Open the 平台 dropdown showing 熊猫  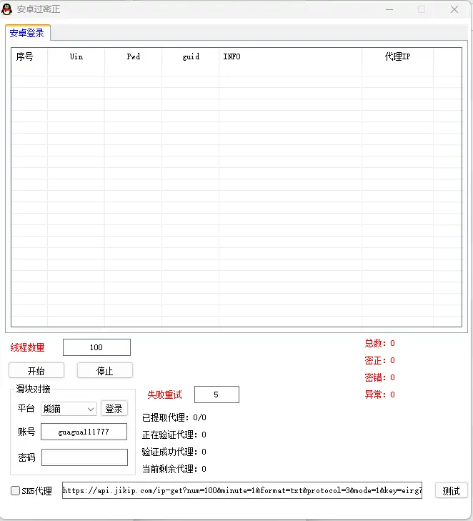(x=69, y=409)
